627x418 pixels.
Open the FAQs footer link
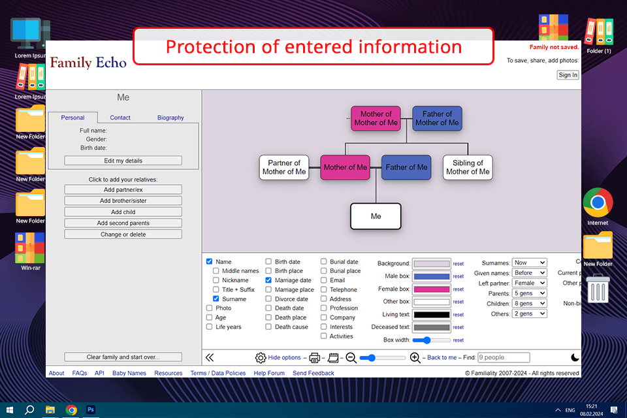click(80, 373)
